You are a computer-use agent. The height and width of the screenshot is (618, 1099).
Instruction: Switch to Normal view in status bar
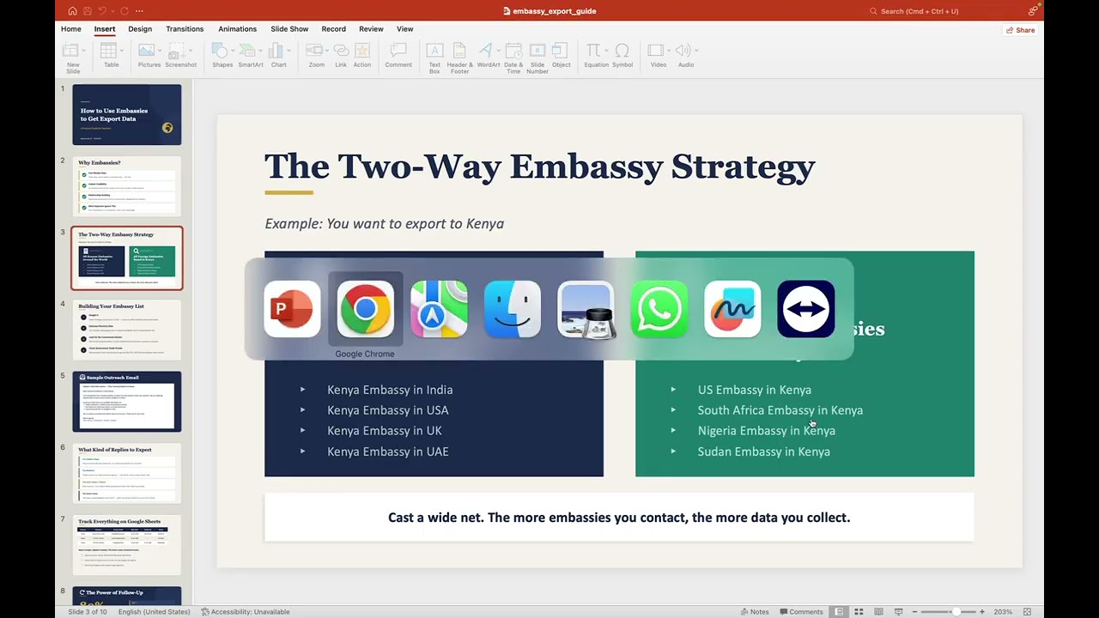[840, 612]
